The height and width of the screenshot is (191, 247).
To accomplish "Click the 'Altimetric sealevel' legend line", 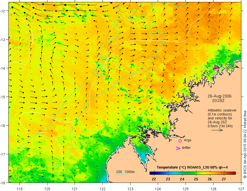I will (222, 110).
